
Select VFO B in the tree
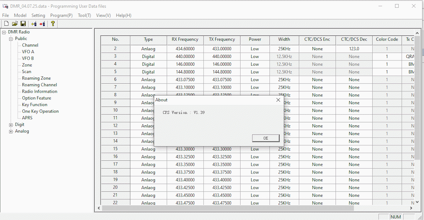[28, 58]
